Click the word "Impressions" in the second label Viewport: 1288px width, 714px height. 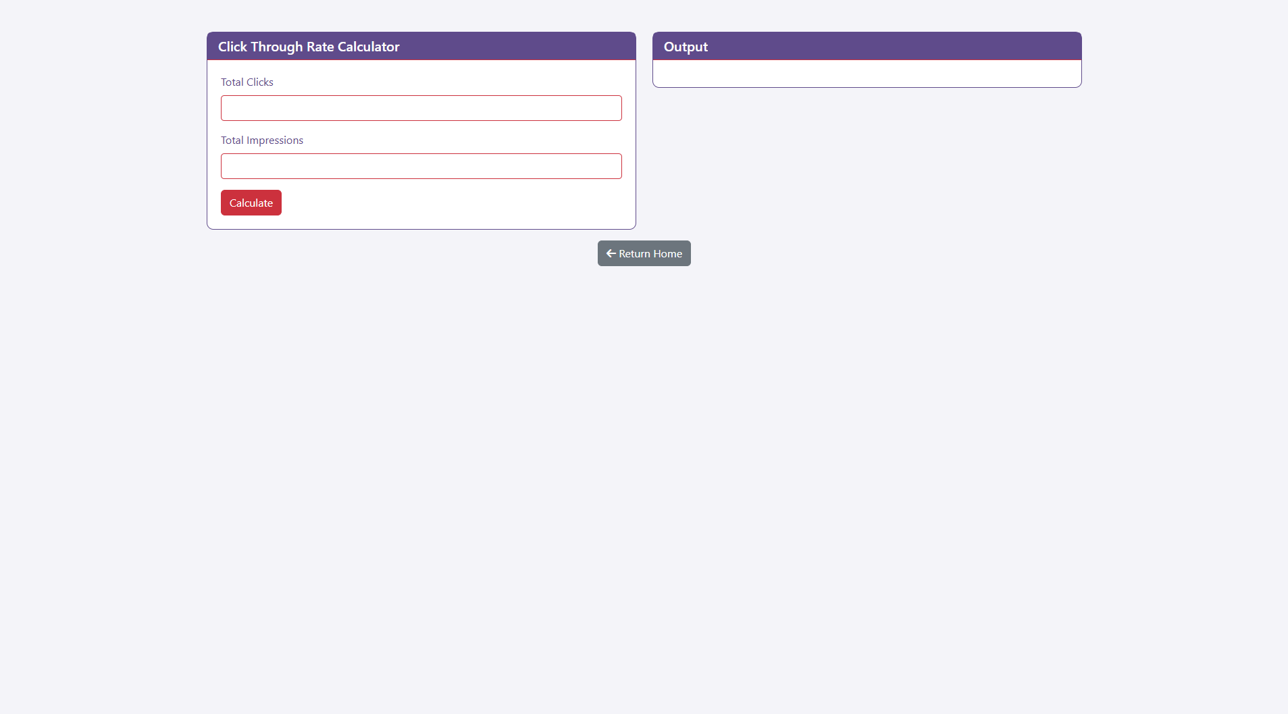(274, 141)
